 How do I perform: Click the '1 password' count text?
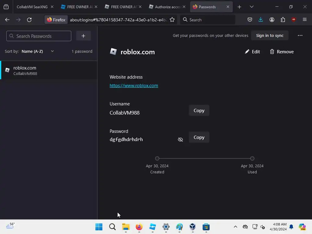point(82,51)
